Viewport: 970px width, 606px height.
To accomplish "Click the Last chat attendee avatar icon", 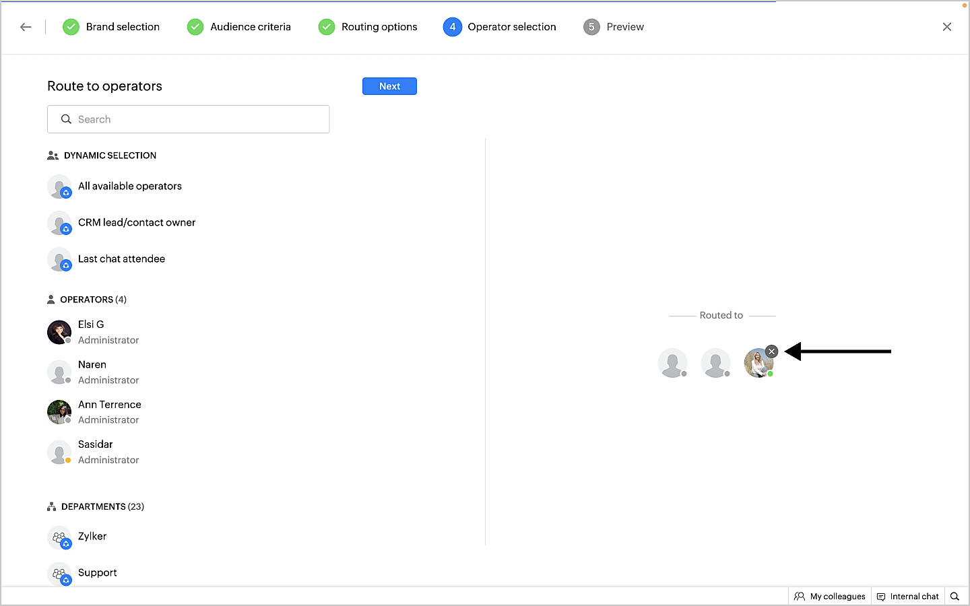I will pyautogui.click(x=59, y=259).
